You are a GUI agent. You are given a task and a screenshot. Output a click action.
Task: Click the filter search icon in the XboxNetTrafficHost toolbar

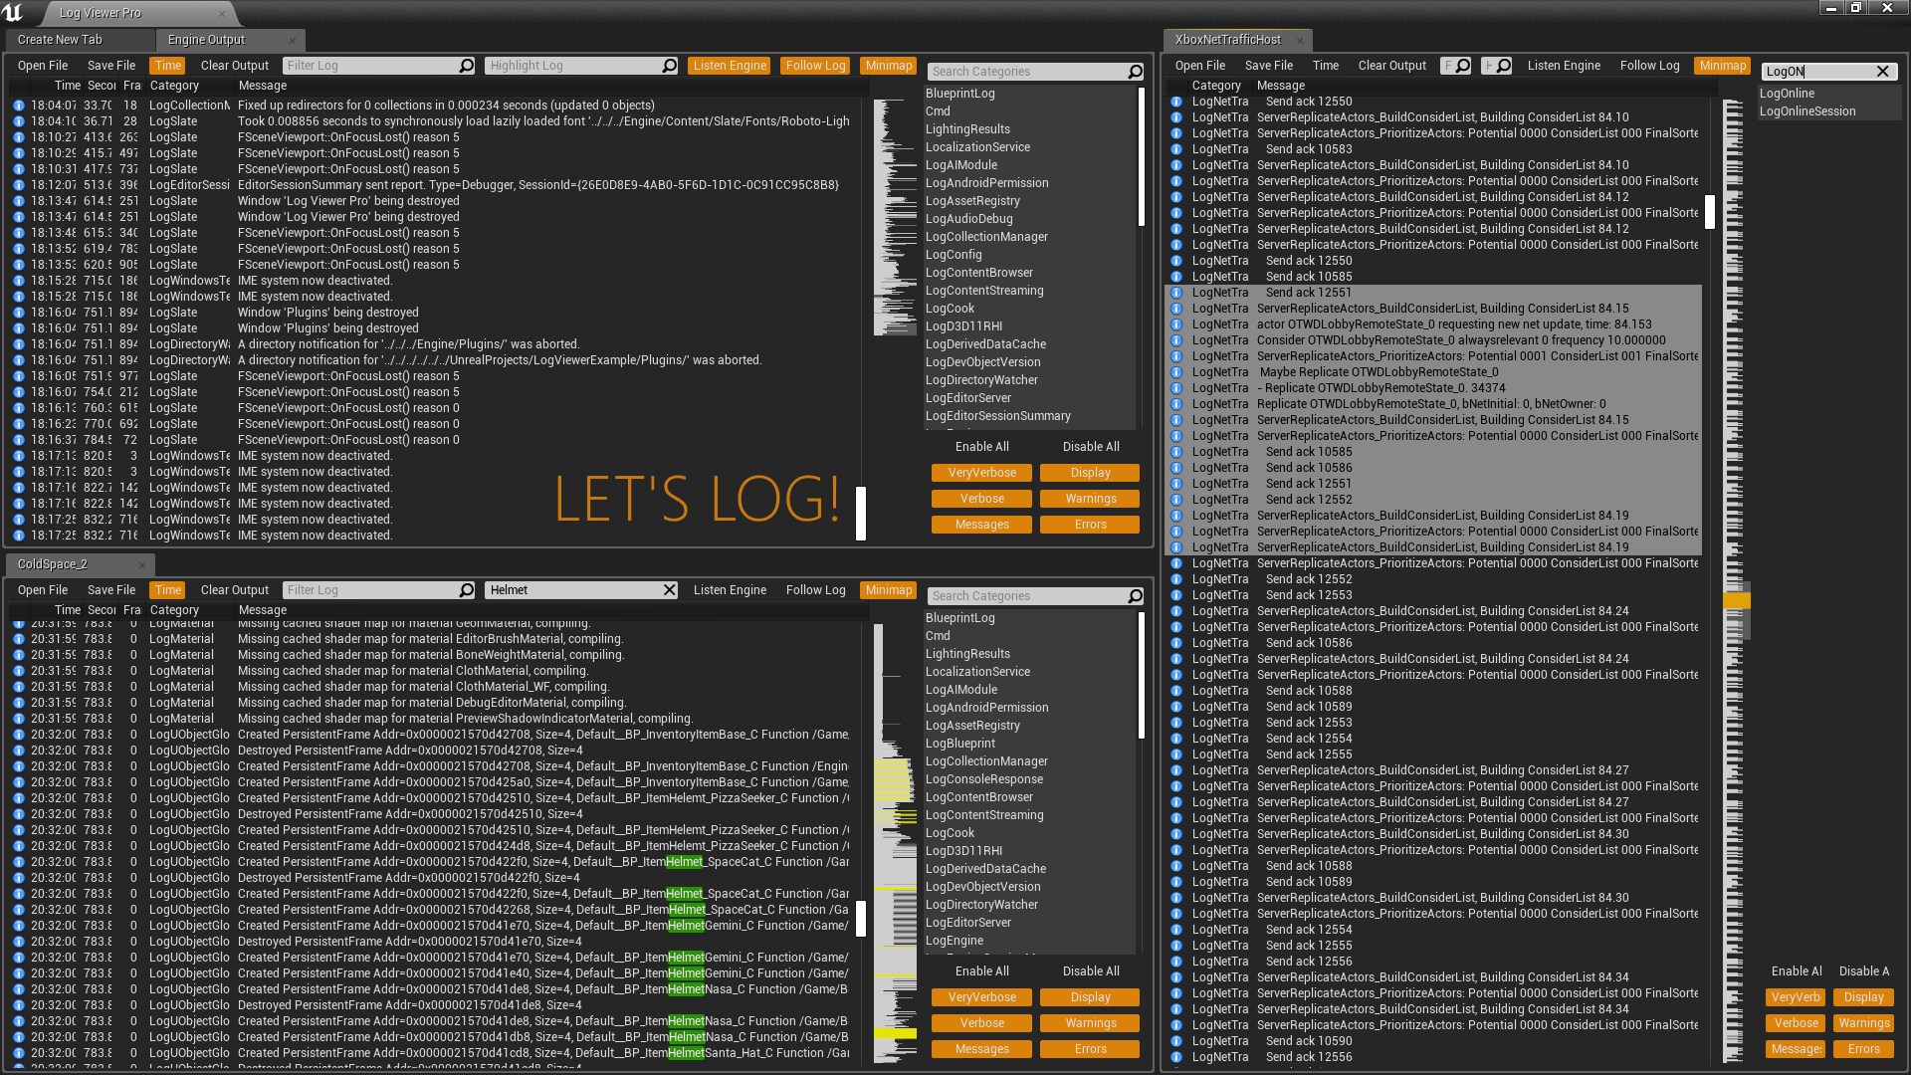pos(1462,66)
